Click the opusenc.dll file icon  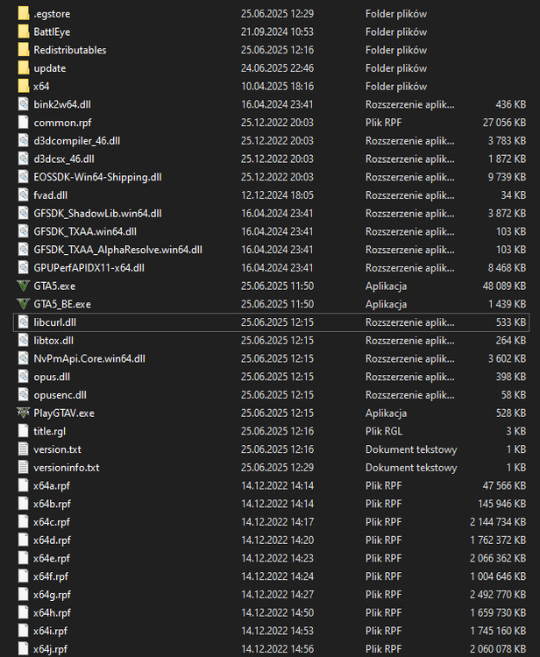pos(24,395)
